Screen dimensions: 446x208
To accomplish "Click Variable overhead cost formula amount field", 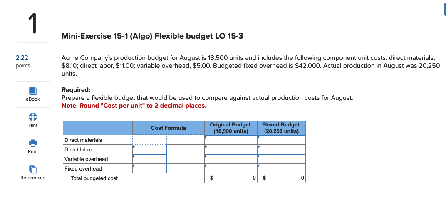I will click(x=150, y=159).
